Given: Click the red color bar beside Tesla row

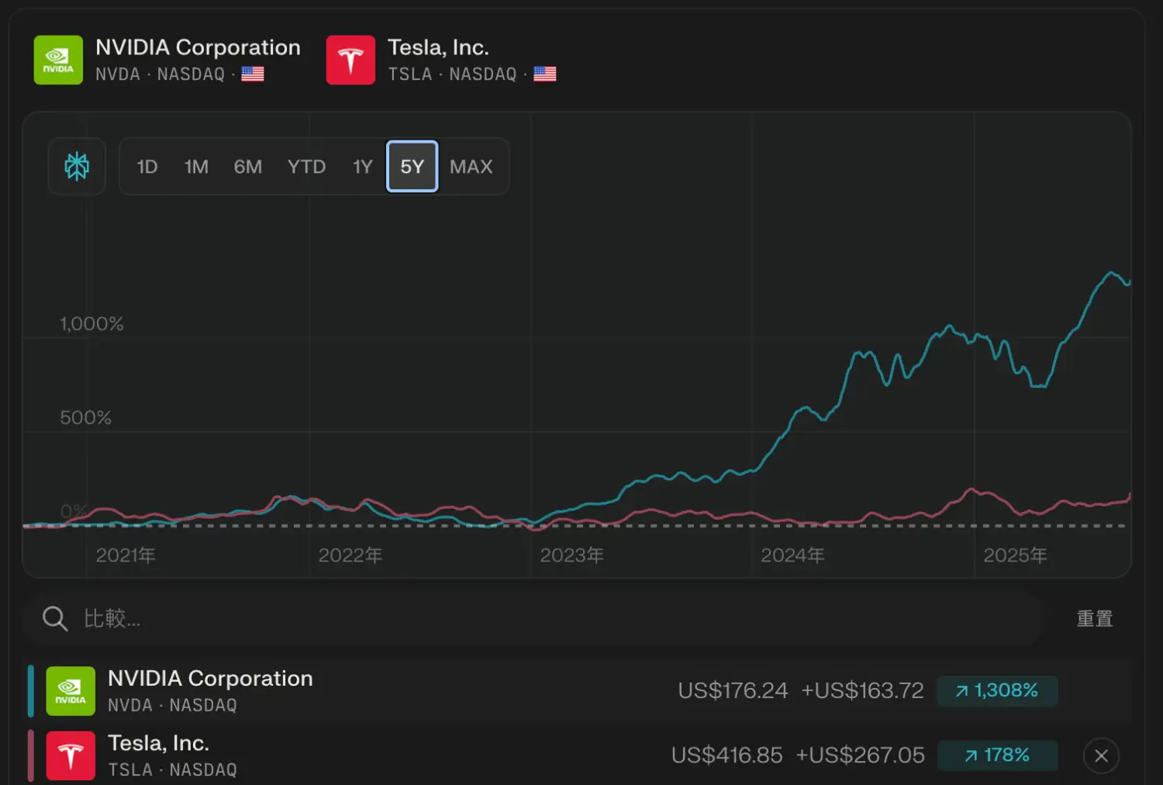Looking at the screenshot, I should [x=31, y=756].
